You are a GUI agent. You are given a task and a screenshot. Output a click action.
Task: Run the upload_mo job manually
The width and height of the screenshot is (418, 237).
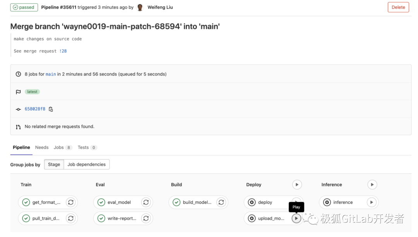pos(296,218)
